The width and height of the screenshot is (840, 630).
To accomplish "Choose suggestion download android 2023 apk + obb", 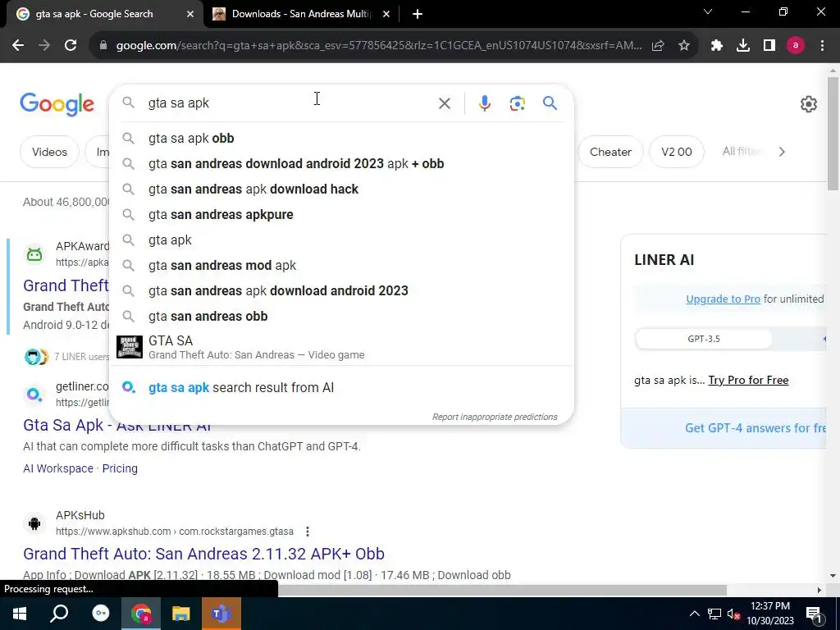I will pyautogui.click(x=341, y=164).
